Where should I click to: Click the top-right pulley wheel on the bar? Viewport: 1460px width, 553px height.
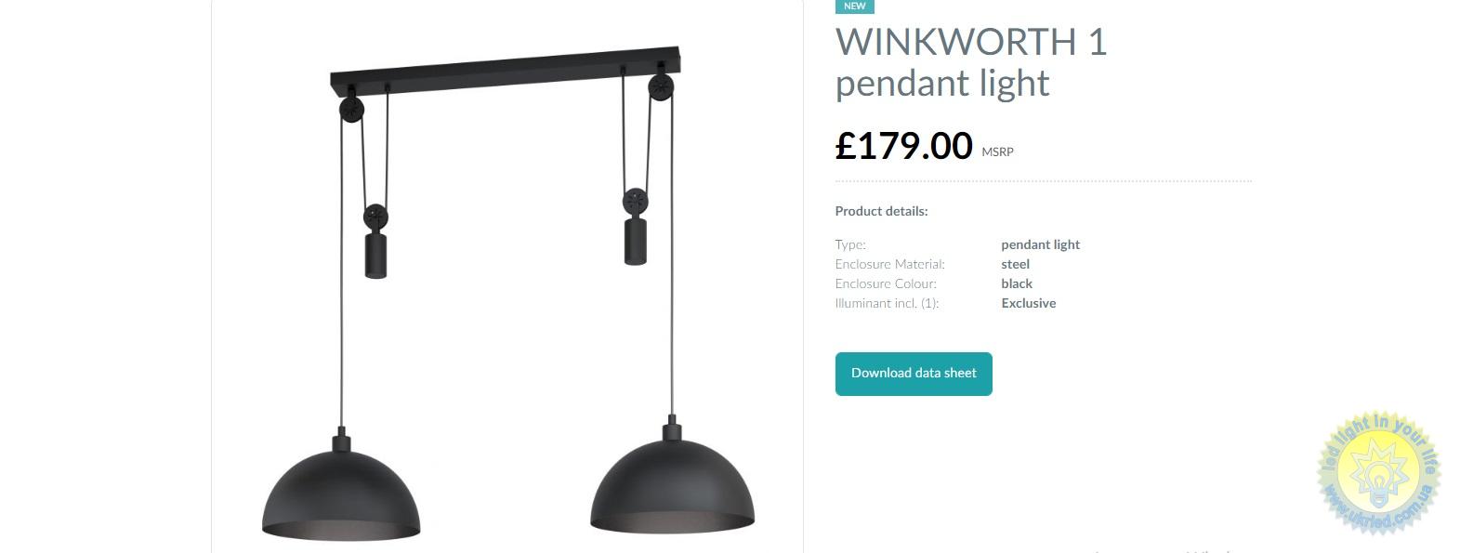[x=661, y=87]
